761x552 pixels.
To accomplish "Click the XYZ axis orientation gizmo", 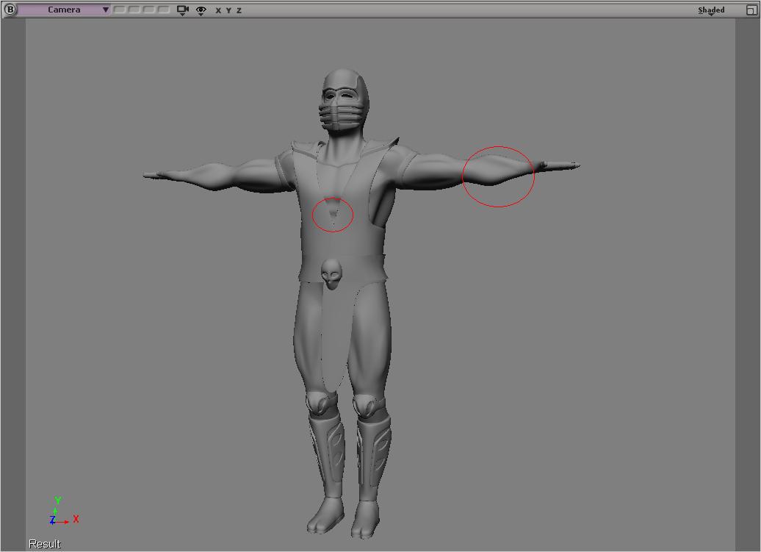I will pyautogui.click(x=64, y=512).
